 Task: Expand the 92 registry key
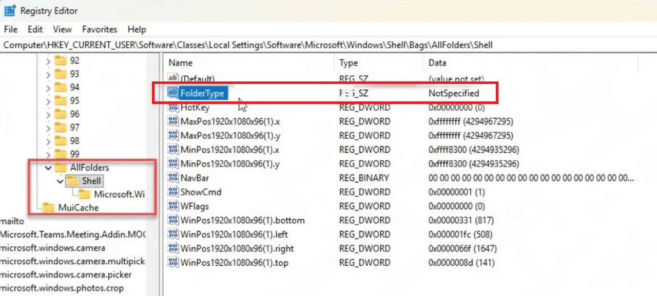tap(48, 61)
